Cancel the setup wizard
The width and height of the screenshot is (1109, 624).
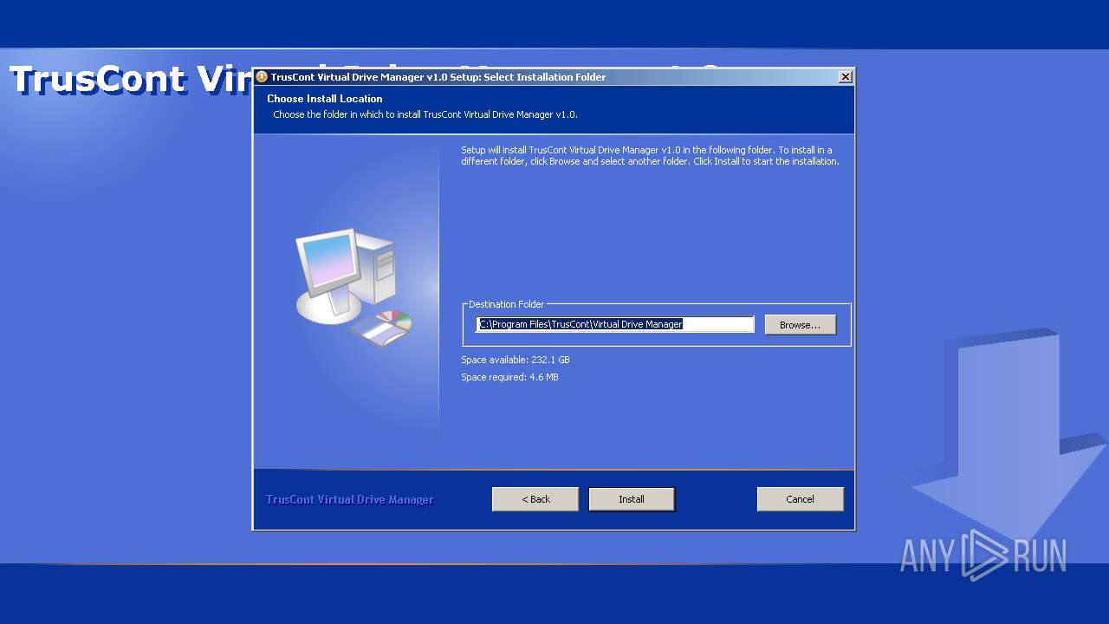pyautogui.click(x=800, y=499)
